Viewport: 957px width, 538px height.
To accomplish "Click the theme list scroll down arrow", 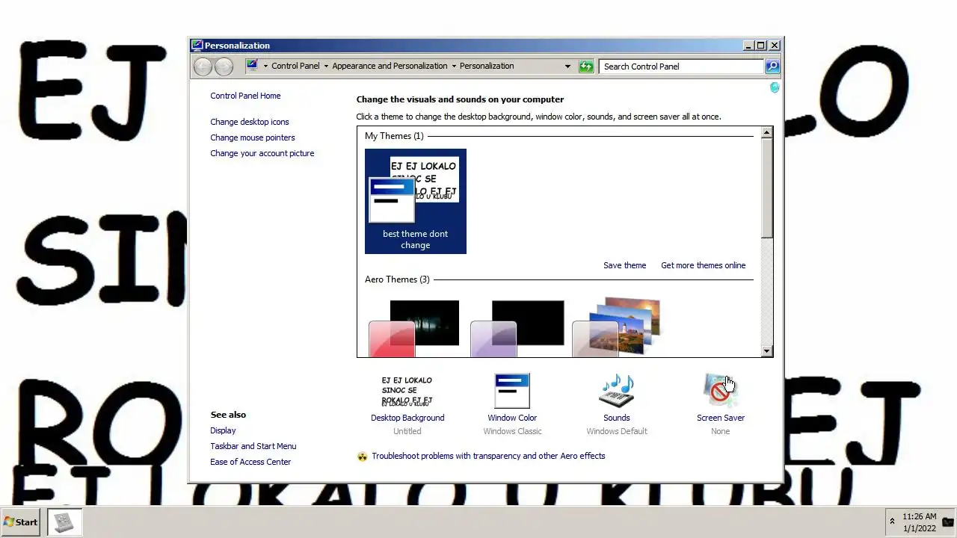I will point(766,351).
